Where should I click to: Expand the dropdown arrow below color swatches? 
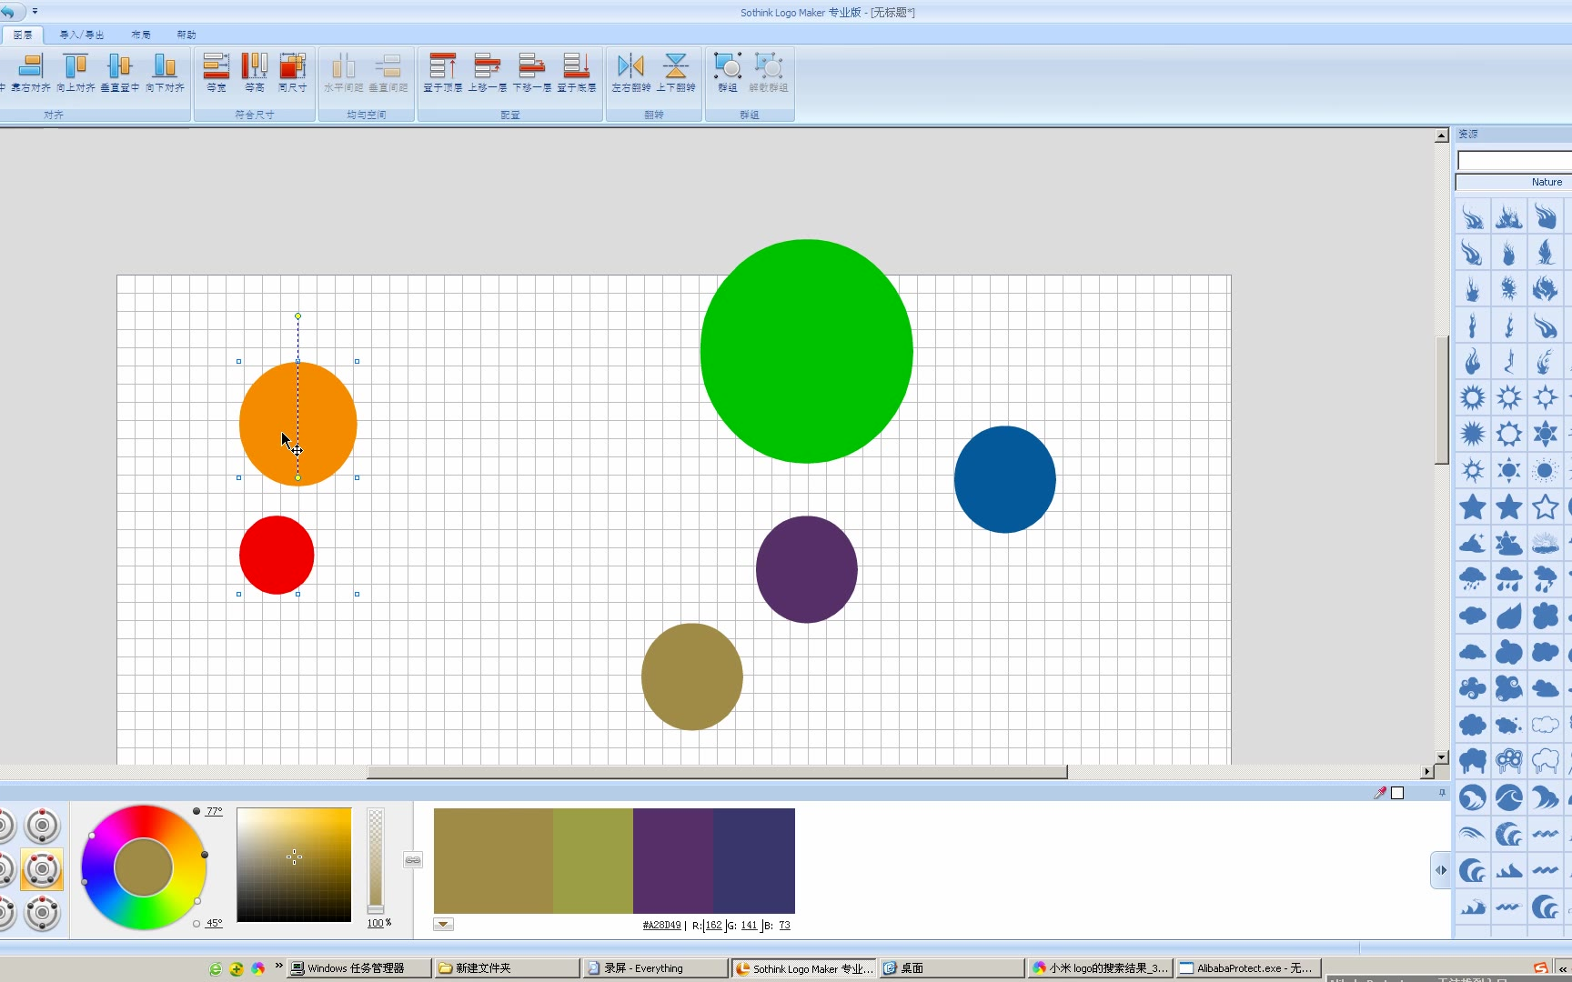443,925
